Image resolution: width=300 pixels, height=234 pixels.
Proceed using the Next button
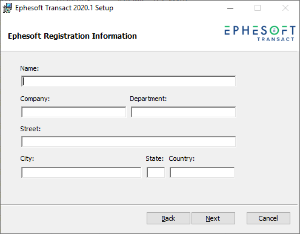coord(213,218)
